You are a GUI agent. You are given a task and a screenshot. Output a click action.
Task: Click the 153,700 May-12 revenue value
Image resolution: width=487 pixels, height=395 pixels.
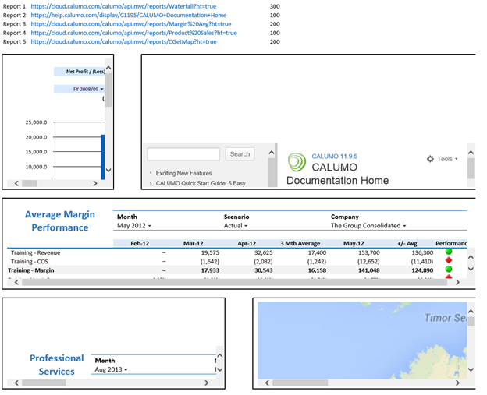pos(368,252)
